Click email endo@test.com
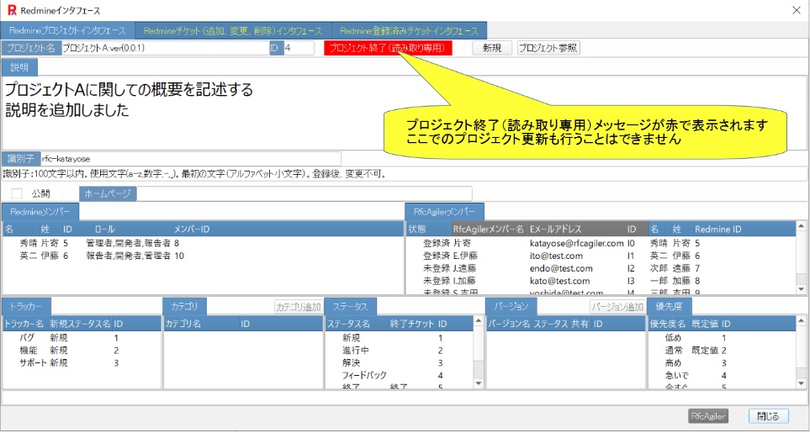The image size is (810, 433). click(561, 268)
